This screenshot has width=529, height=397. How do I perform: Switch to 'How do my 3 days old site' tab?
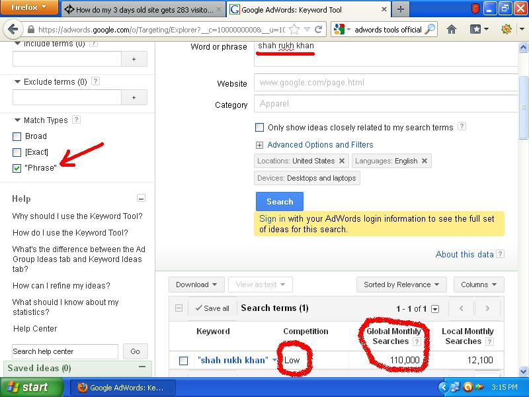[x=142, y=10]
